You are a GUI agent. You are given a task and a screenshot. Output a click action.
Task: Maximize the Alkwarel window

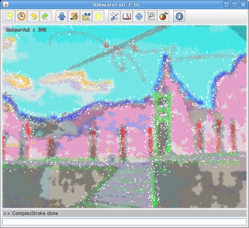tap(235, 5)
